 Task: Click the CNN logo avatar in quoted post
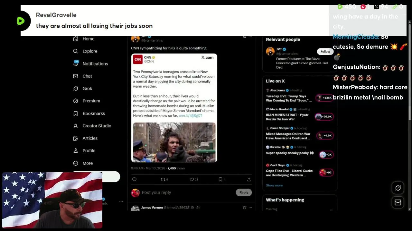pos(138,59)
